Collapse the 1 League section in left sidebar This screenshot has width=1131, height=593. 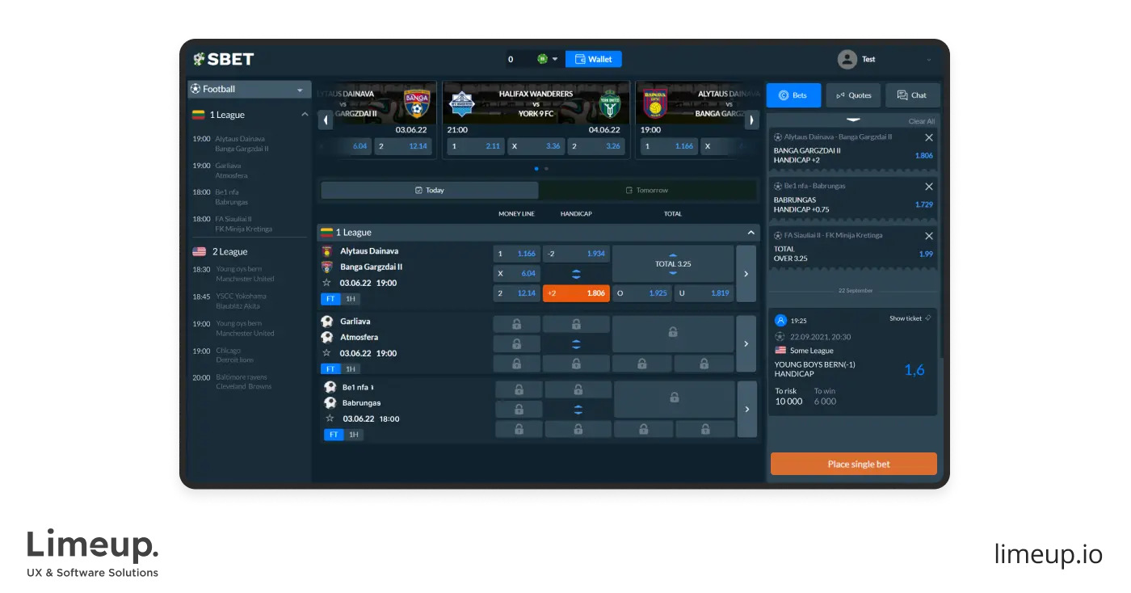pos(305,114)
